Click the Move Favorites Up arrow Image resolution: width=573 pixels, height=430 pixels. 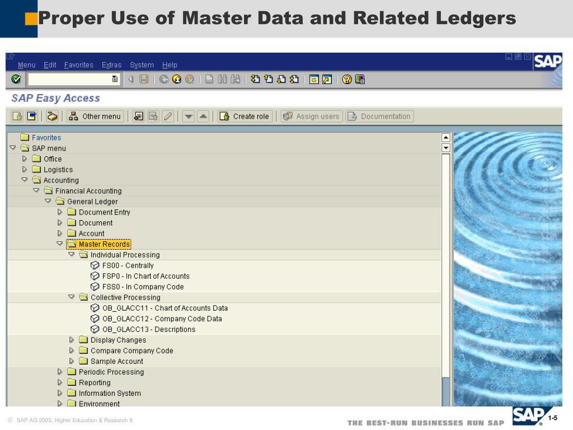203,116
